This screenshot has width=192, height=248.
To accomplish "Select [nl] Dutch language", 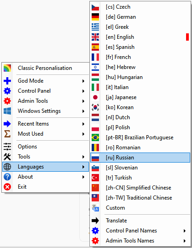I will pyautogui.click(x=140, y=117).
